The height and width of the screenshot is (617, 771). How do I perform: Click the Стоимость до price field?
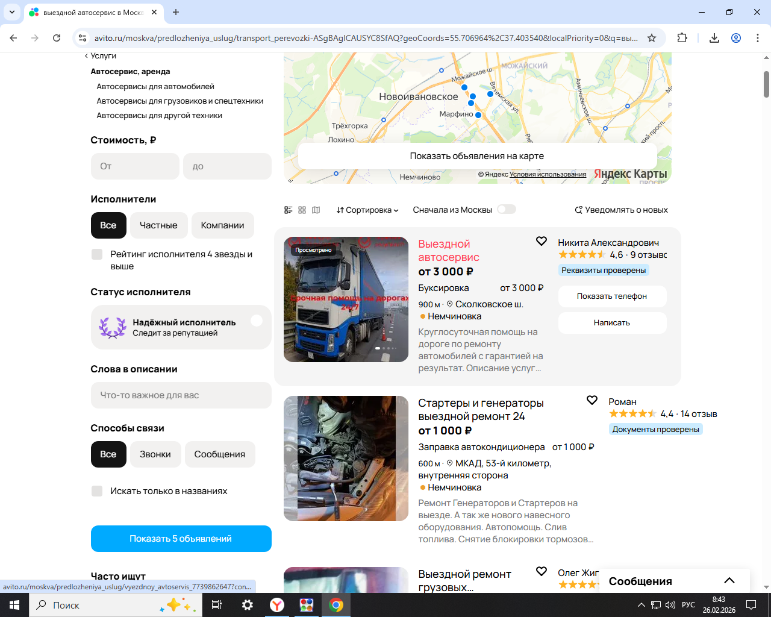(x=227, y=166)
